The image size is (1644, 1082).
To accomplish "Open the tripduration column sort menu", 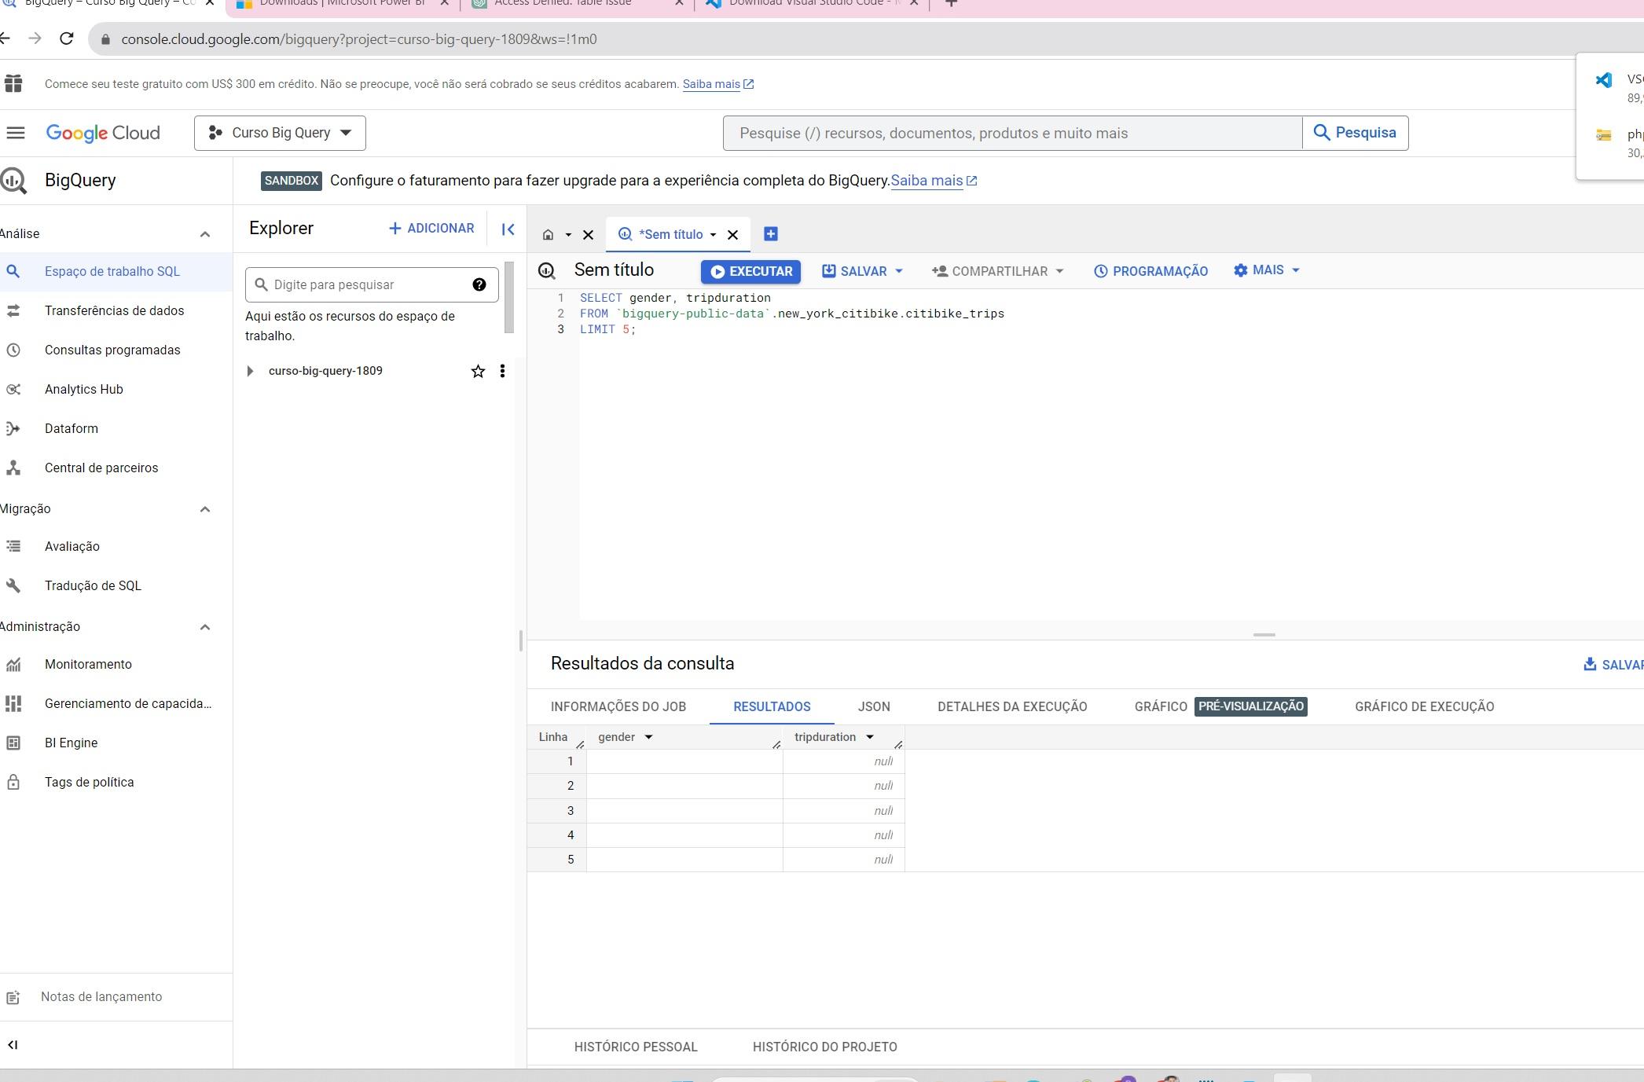I will (x=870, y=737).
